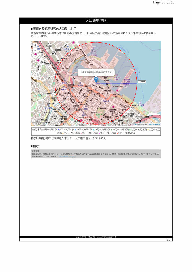Viewport: 192px width, 272px height.
Task: Click the 1,000m radius distance label
Action: (x=142, y=82)
